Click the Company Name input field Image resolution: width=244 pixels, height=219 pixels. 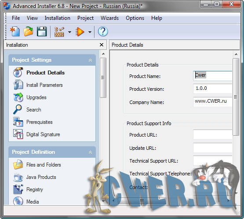click(x=213, y=102)
